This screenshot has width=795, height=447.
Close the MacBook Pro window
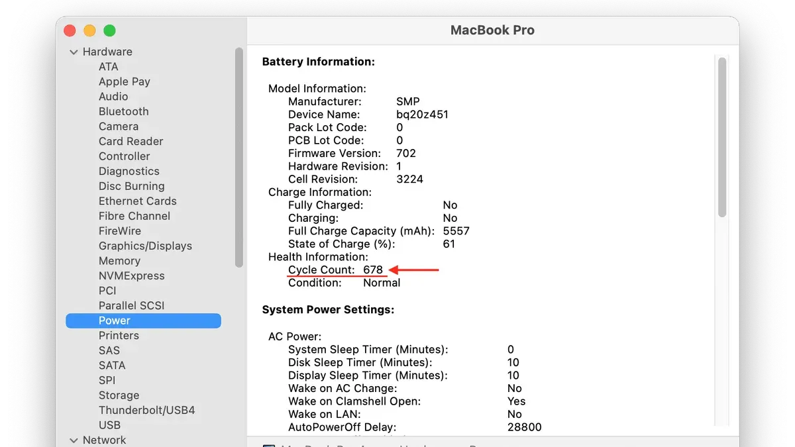70,30
